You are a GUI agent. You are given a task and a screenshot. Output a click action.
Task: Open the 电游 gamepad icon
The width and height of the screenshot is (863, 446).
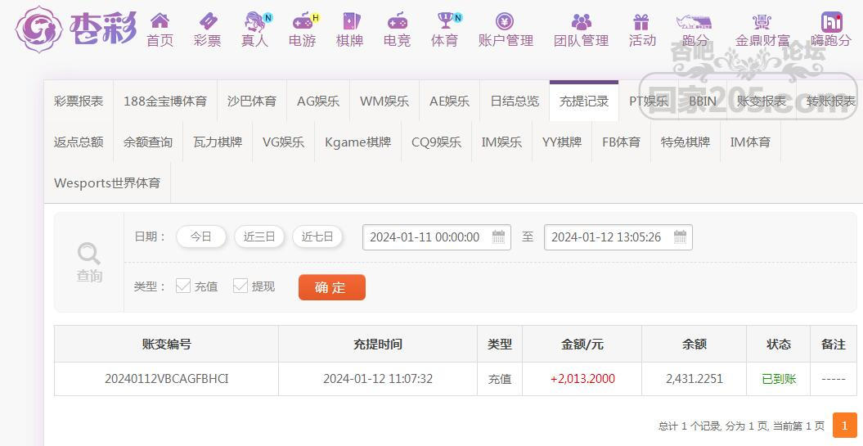302,21
